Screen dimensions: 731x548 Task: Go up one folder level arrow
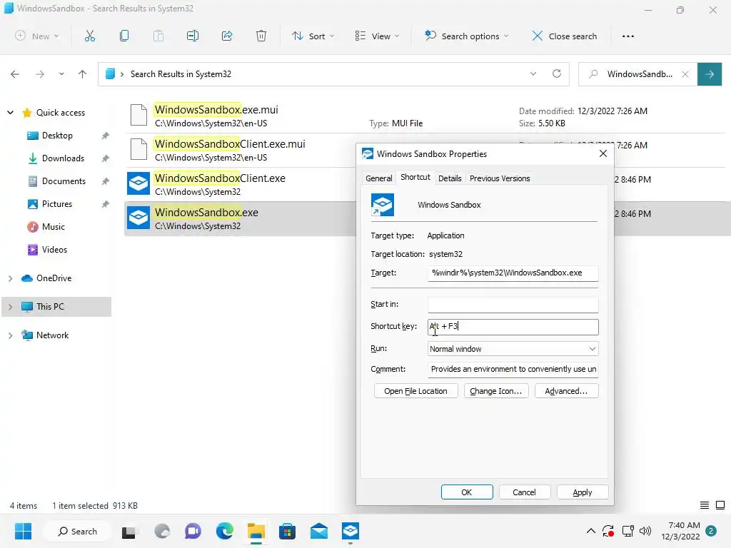pos(83,74)
